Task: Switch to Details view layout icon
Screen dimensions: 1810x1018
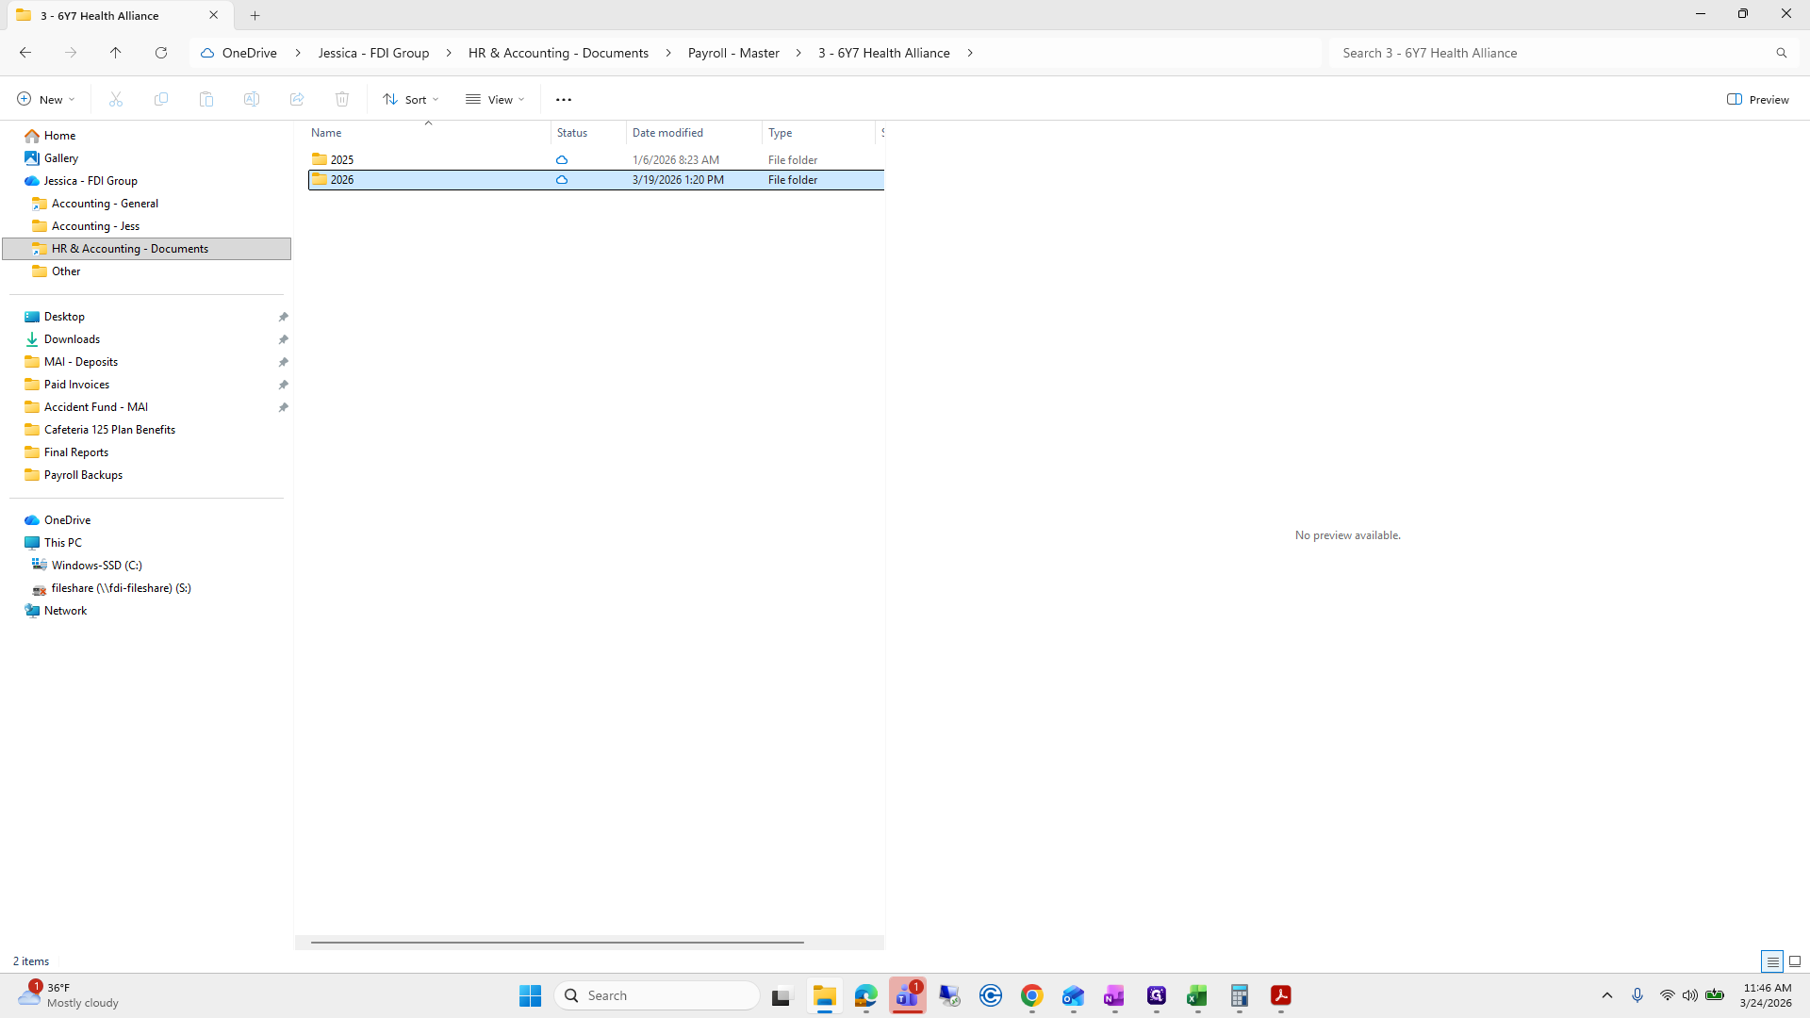Action: (x=1771, y=961)
